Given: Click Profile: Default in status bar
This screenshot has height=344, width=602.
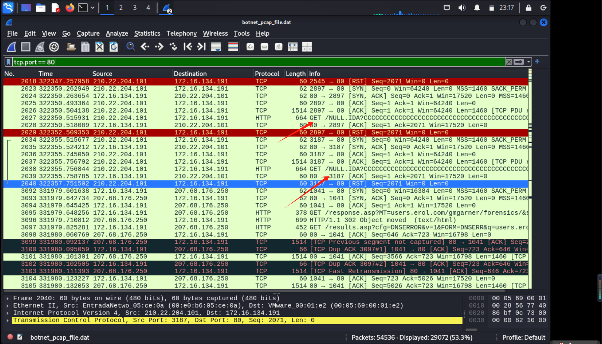Looking at the screenshot, I should 524,337.
